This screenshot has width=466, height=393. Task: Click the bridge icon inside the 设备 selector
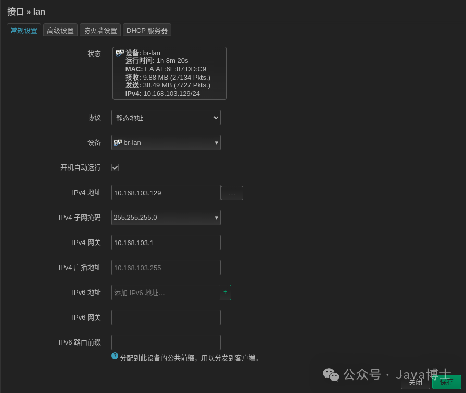coord(118,142)
